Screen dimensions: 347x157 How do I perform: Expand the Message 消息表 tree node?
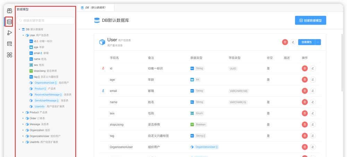[23, 124]
